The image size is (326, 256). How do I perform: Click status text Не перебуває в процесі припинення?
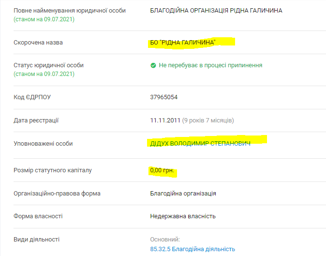tap(210, 65)
